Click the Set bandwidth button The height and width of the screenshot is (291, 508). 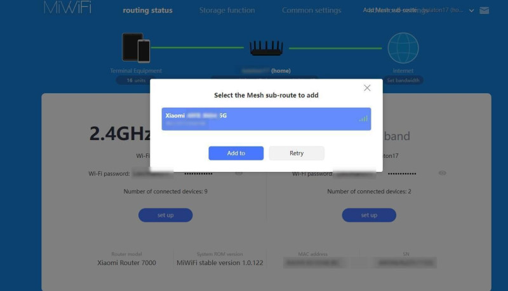403,80
